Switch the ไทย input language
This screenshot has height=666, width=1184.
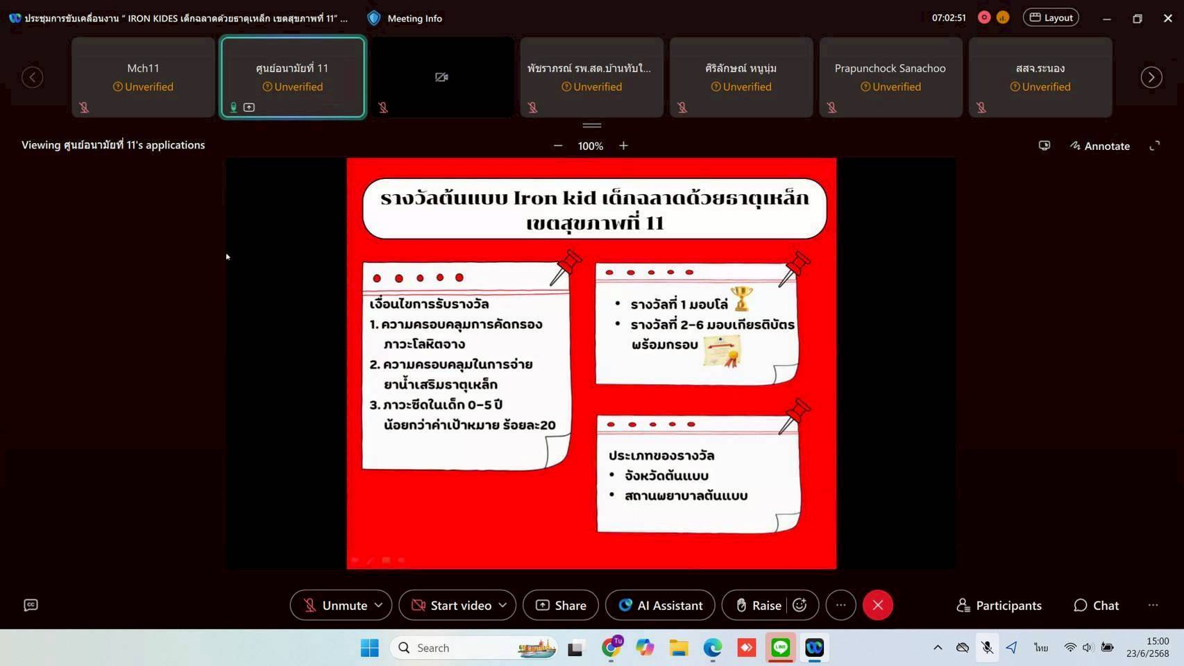click(x=1041, y=647)
